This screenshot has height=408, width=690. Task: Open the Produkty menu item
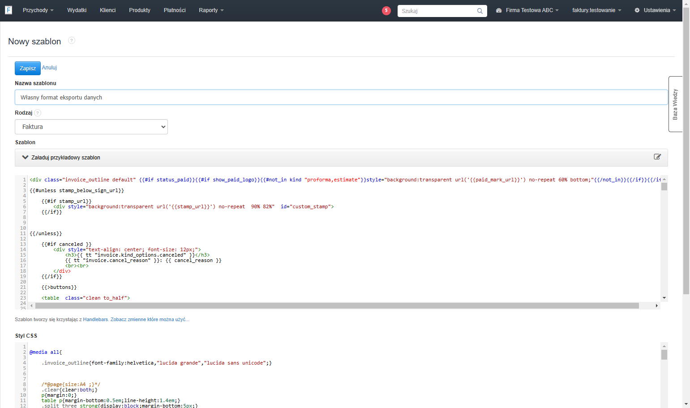[140, 10]
